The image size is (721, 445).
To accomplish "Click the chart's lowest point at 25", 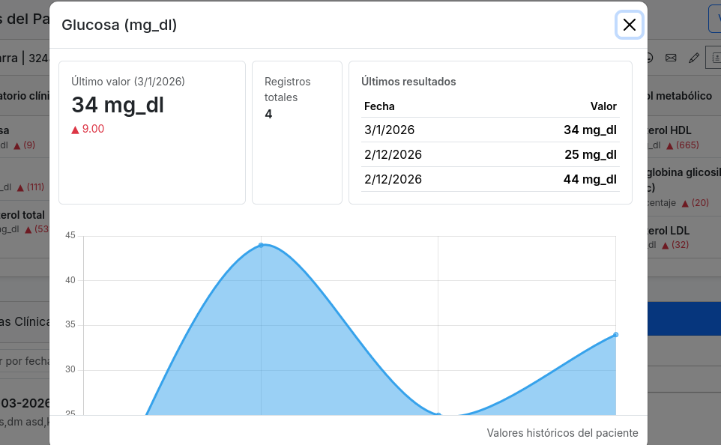I will click(x=438, y=414).
